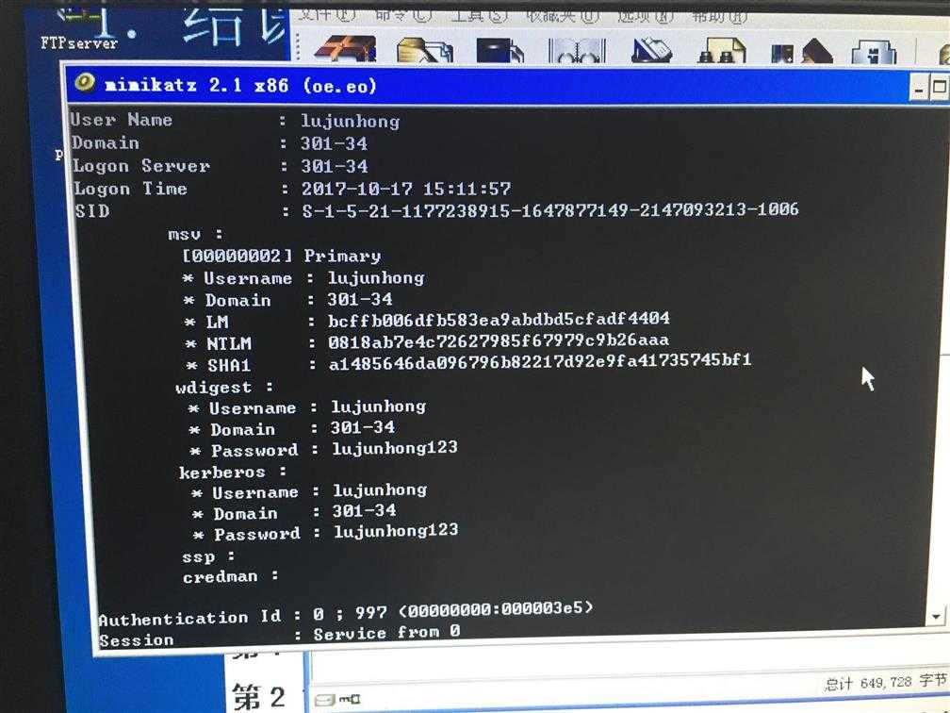Click the Session Service from 0 line

pyautogui.click(x=279, y=636)
